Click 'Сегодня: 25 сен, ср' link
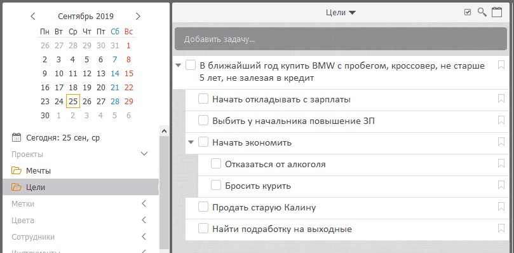The height and width of the screenshot is (253, 514). click(63, 138)
